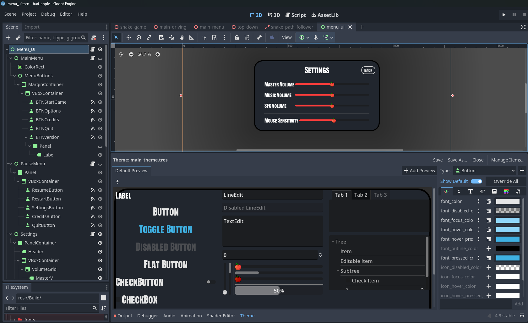Run the project with the play button

[x=504, y=15]
